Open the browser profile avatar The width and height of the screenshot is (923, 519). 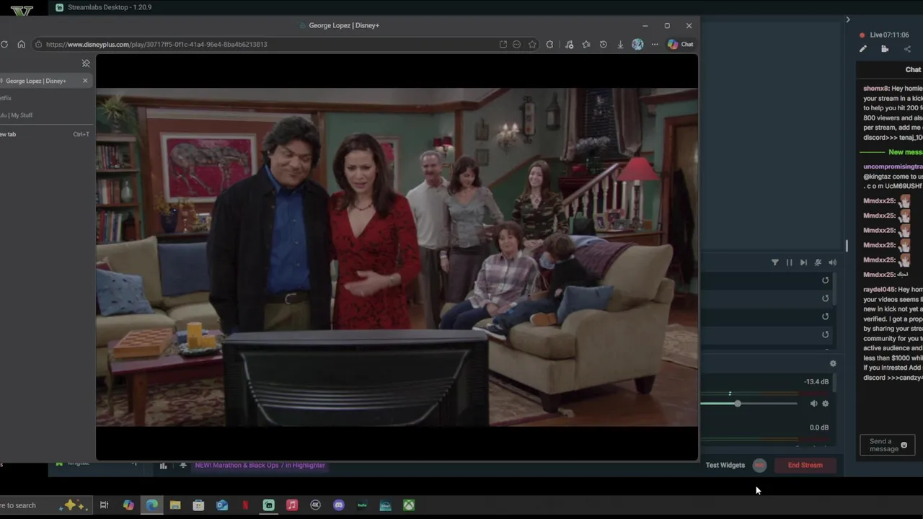tap(637, 44)
